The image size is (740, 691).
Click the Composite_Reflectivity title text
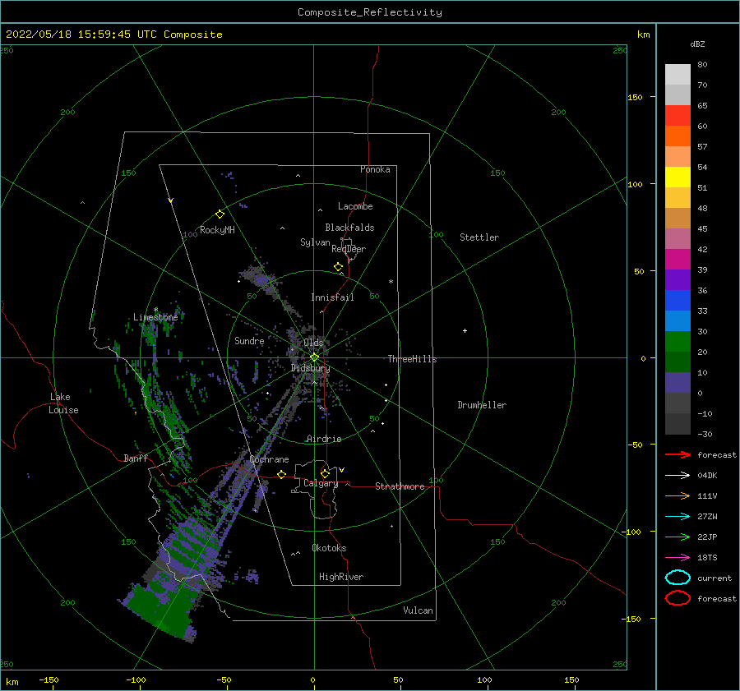(370, 12)
